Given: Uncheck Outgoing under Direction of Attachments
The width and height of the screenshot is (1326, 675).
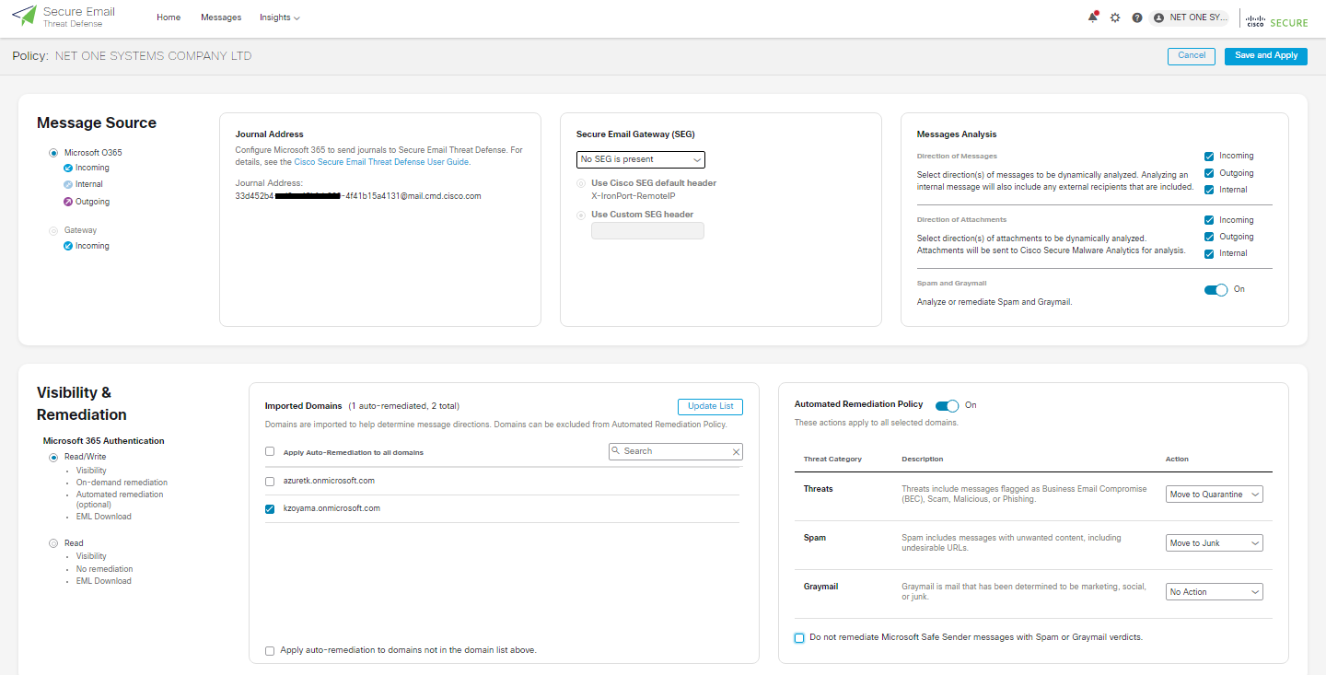Looking at the screenshot, I should point(1209,237).
